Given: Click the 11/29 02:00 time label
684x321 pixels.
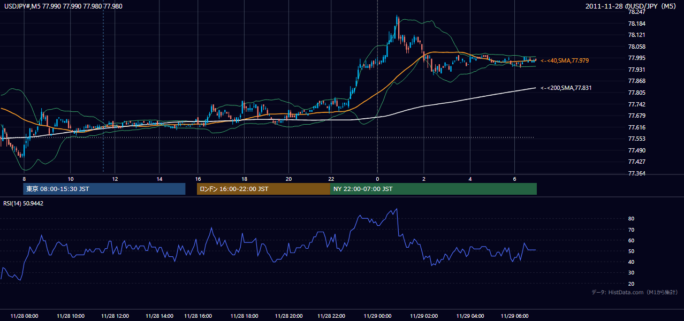Looking at the screenshot, I should [x=424, y=316].
